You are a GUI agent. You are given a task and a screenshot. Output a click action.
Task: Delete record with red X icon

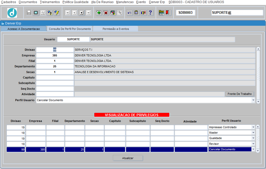click(106, 13)
